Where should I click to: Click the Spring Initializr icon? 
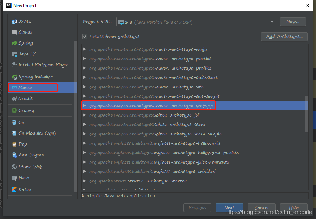coord(14,77)
